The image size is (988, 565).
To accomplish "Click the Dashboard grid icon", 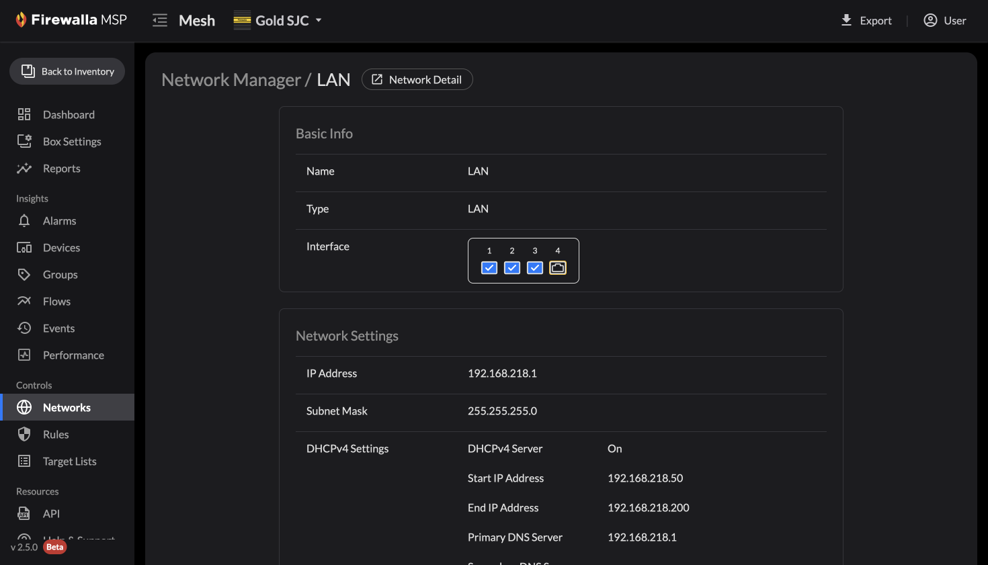I will [x=24, y=114].
